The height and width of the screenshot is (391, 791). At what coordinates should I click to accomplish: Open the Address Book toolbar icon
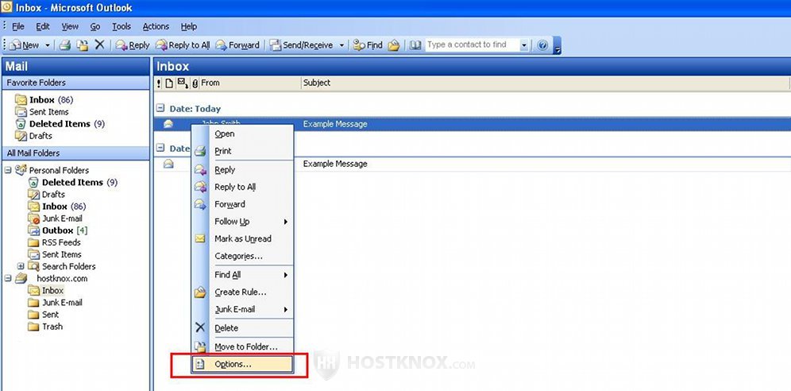(415, 45)
